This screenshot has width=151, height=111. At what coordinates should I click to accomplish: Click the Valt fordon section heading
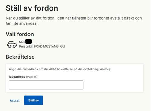click(x=20, y=34)
